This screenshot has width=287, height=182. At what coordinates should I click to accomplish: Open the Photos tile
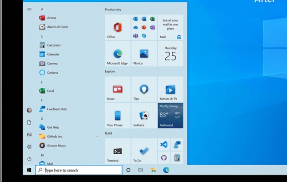pyautogui.click(x=144, y=54)
